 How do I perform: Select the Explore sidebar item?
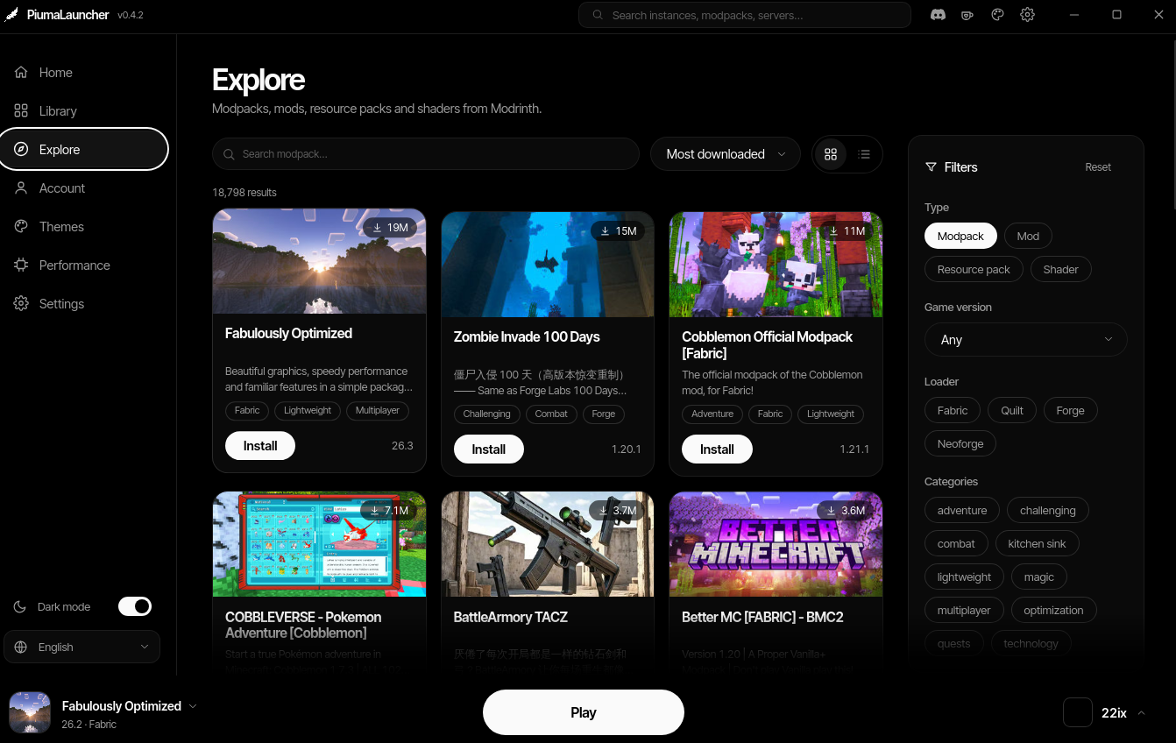click(84, 150)
